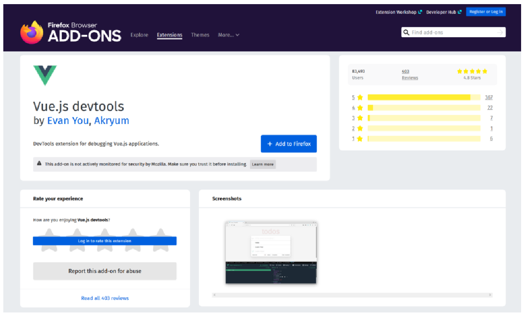Open the 6 one-star reviews count
Viewport: 524px width, 317px height.
tap(491, 139)
